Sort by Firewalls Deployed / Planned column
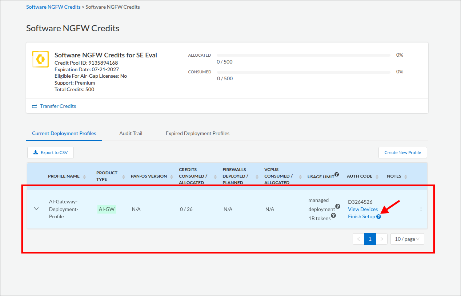 click(257, 177)
